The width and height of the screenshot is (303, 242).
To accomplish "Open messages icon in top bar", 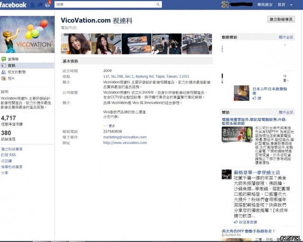I will coord(40,5).
